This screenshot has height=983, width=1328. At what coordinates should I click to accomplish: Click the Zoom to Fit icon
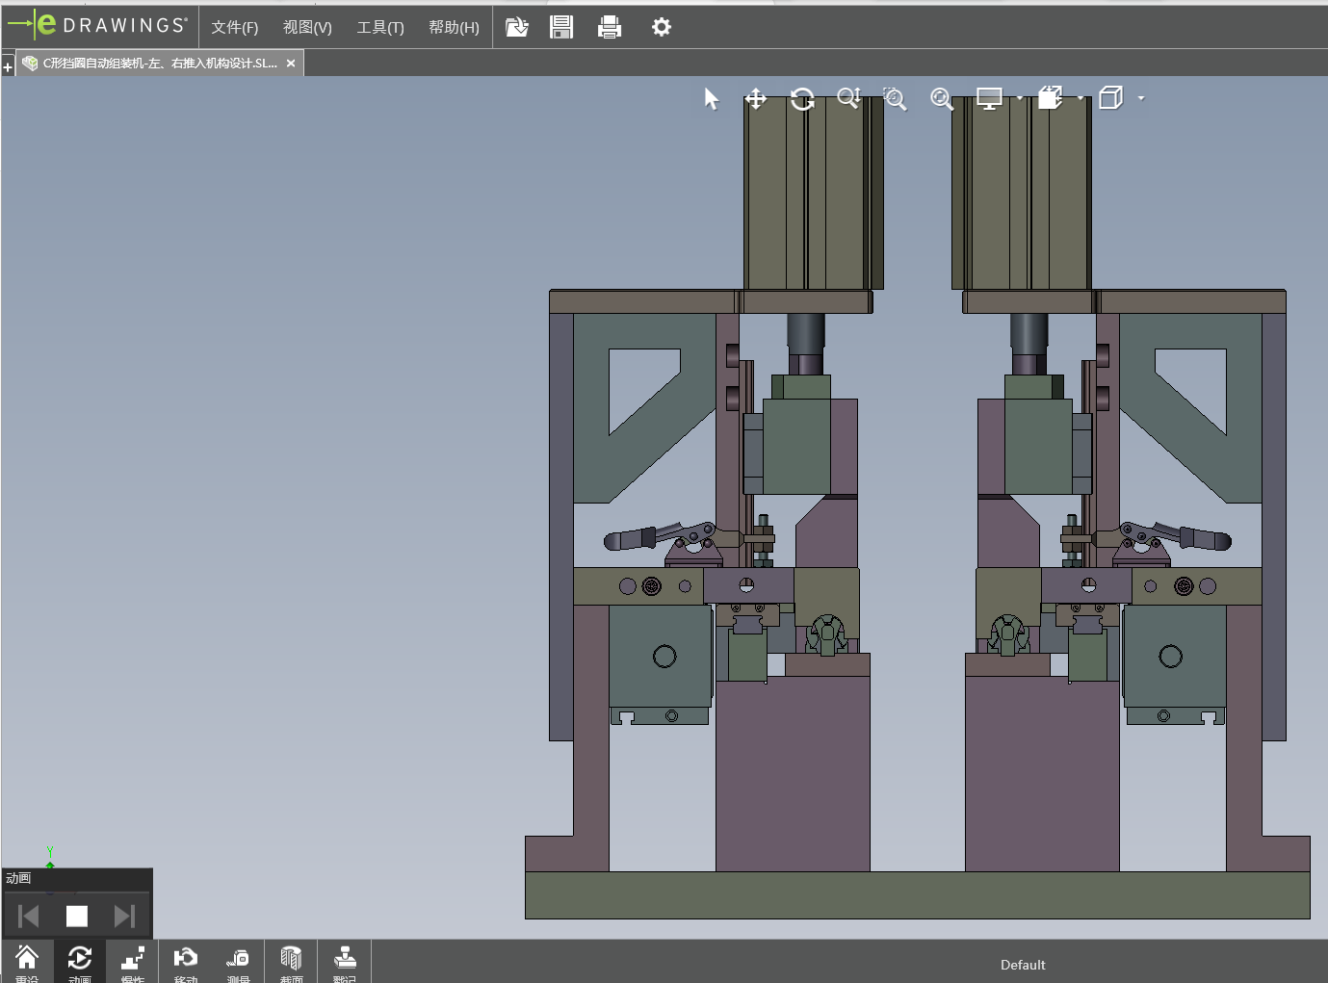pos(941,99)
